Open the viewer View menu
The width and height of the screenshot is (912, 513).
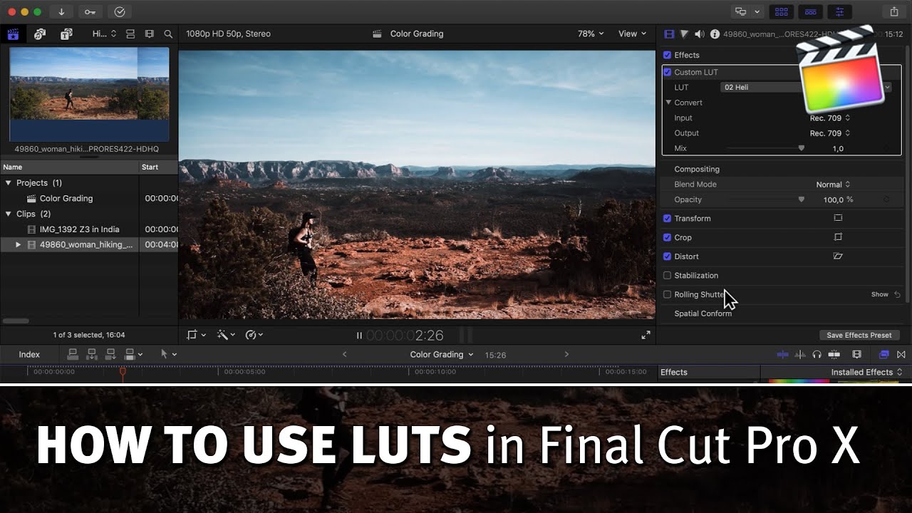632,33
